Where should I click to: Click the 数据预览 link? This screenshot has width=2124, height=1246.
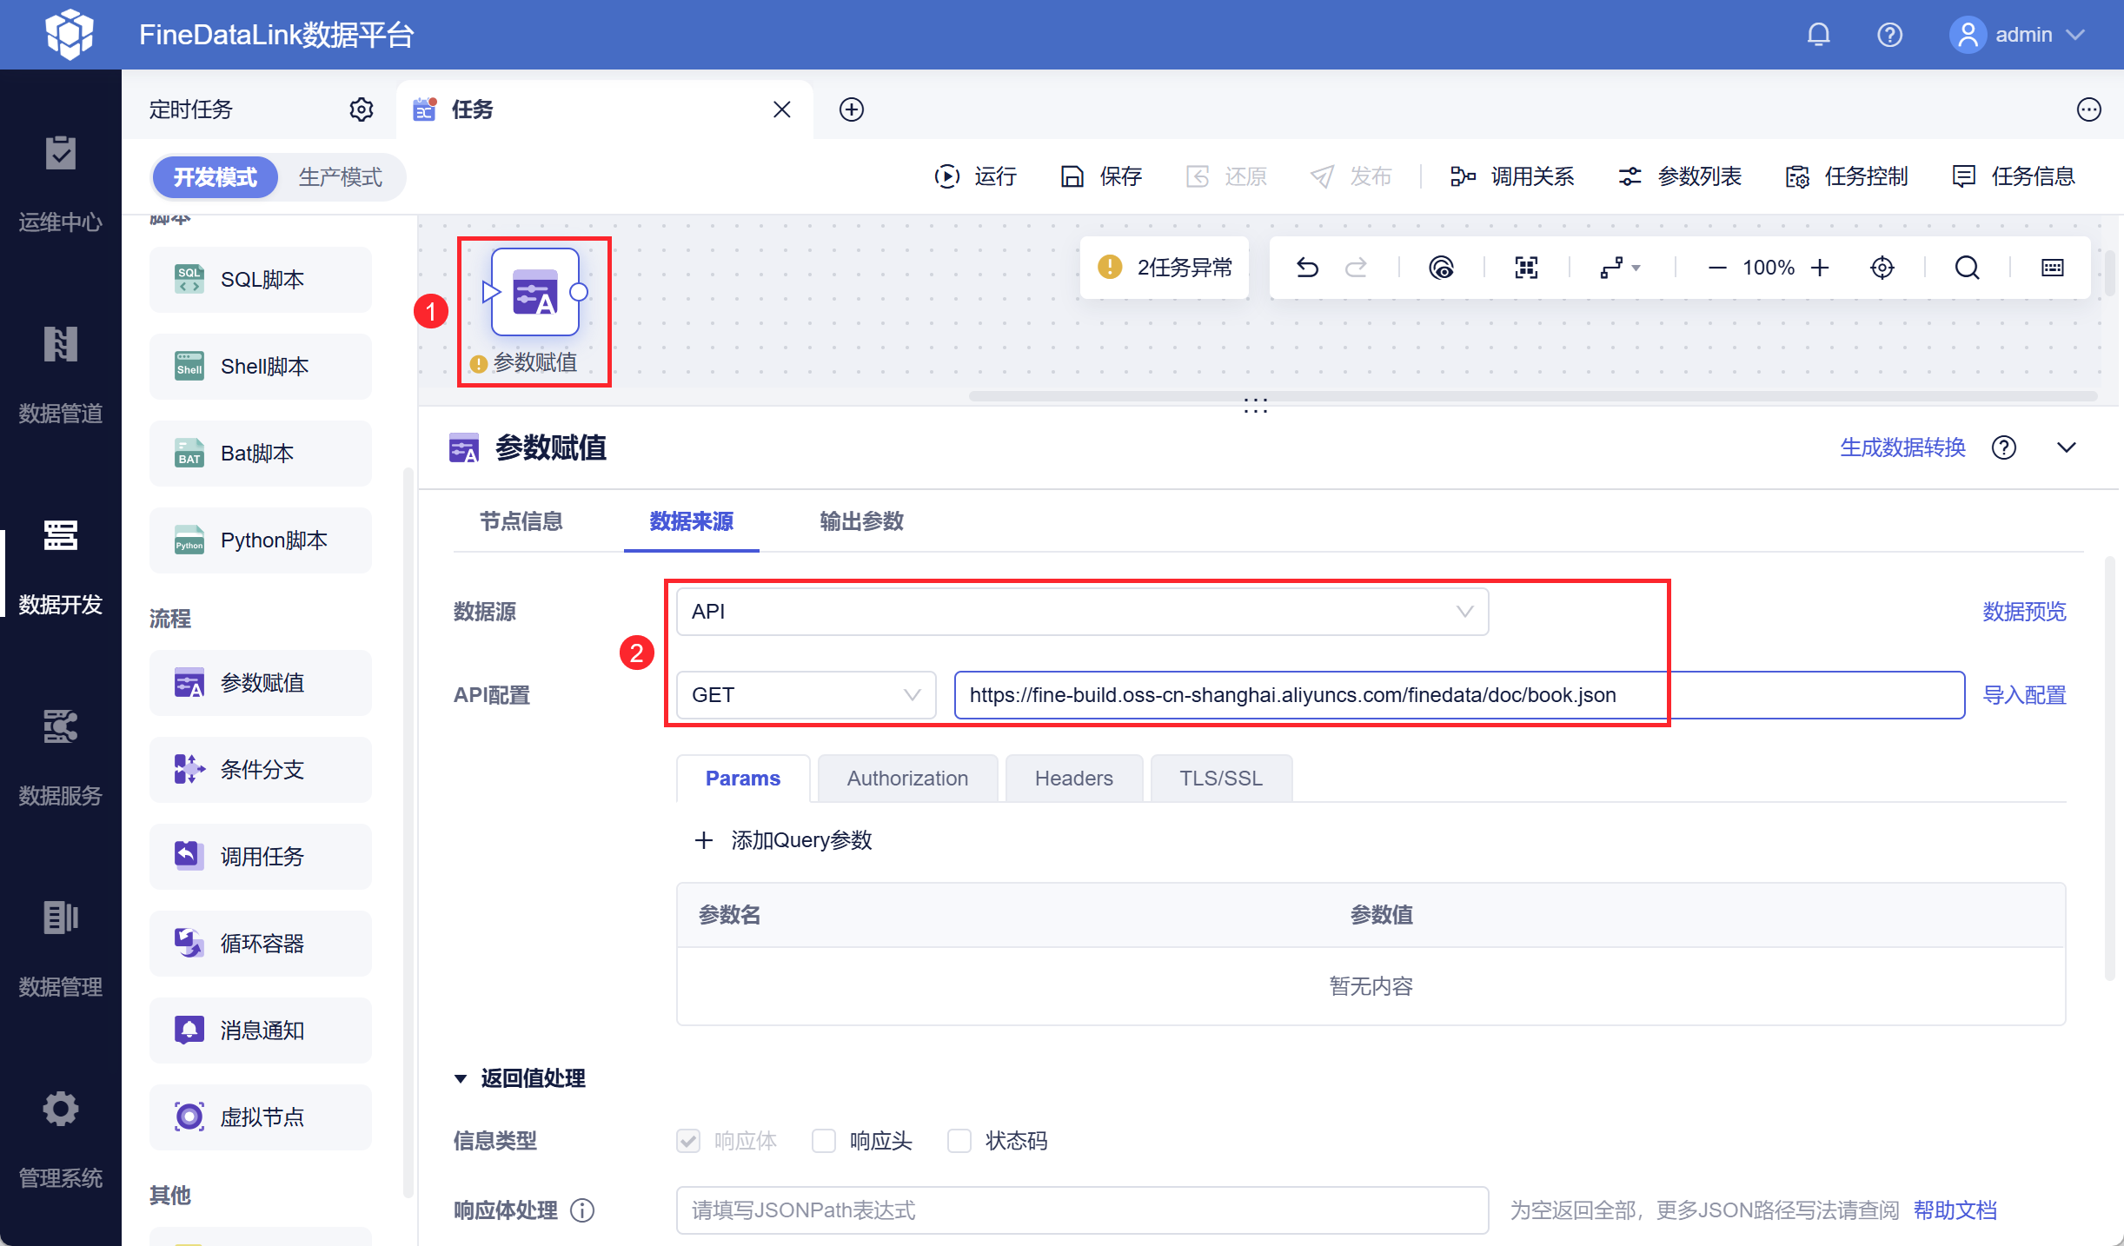coord(2023,612)
